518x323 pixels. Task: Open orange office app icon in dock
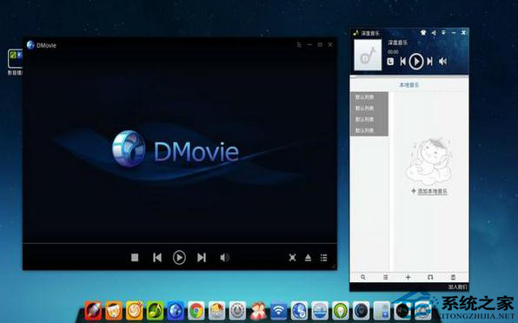(114, 311)
